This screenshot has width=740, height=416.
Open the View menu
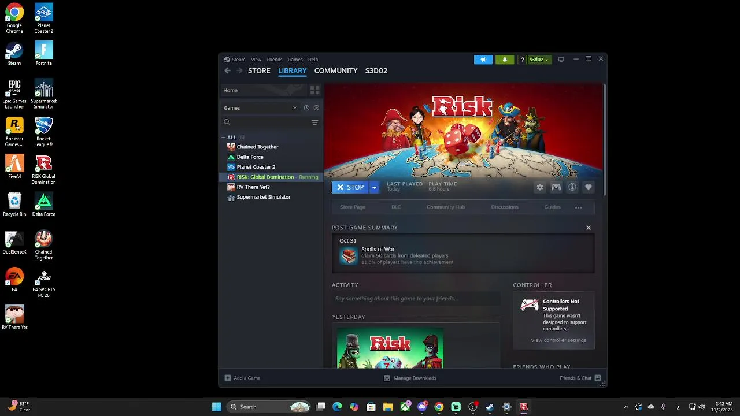(x=256, y=60)
